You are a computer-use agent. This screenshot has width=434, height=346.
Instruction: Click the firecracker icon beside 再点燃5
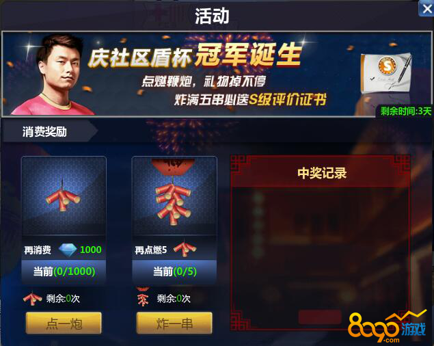click(185, 248)
